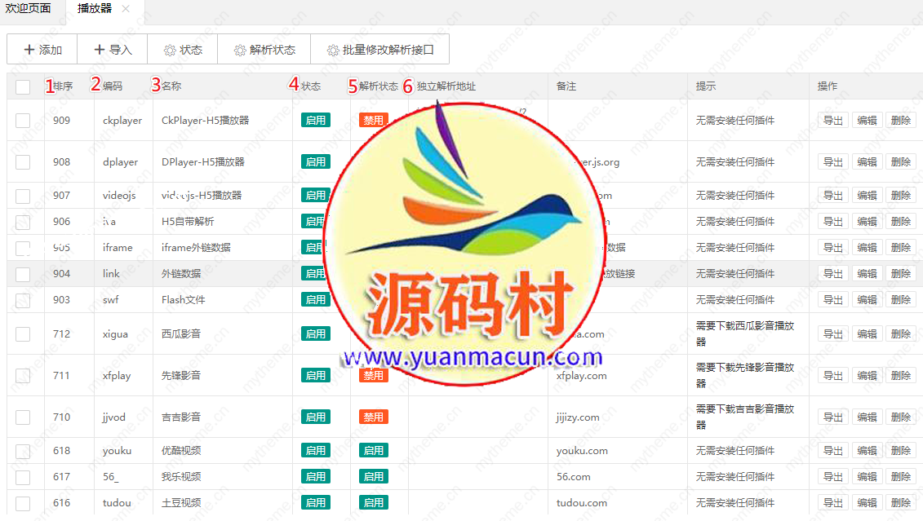Select the checkbox for youku row
This screenshot has height=521, width=923.
(23, 451)
